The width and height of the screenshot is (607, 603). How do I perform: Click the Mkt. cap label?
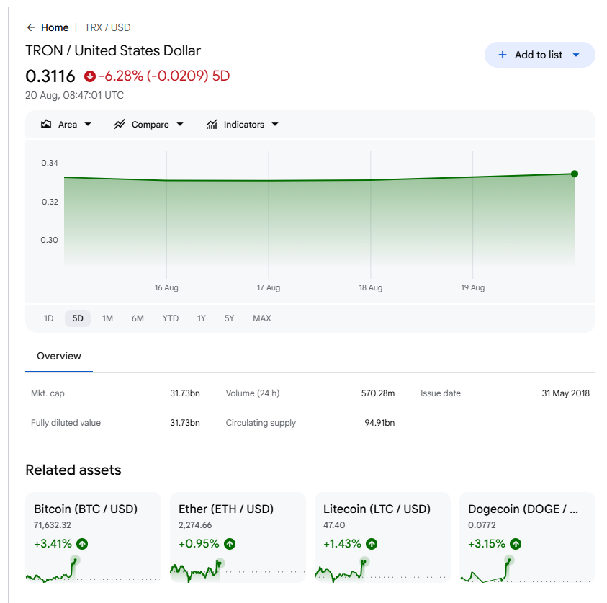[x=48, y=393]
